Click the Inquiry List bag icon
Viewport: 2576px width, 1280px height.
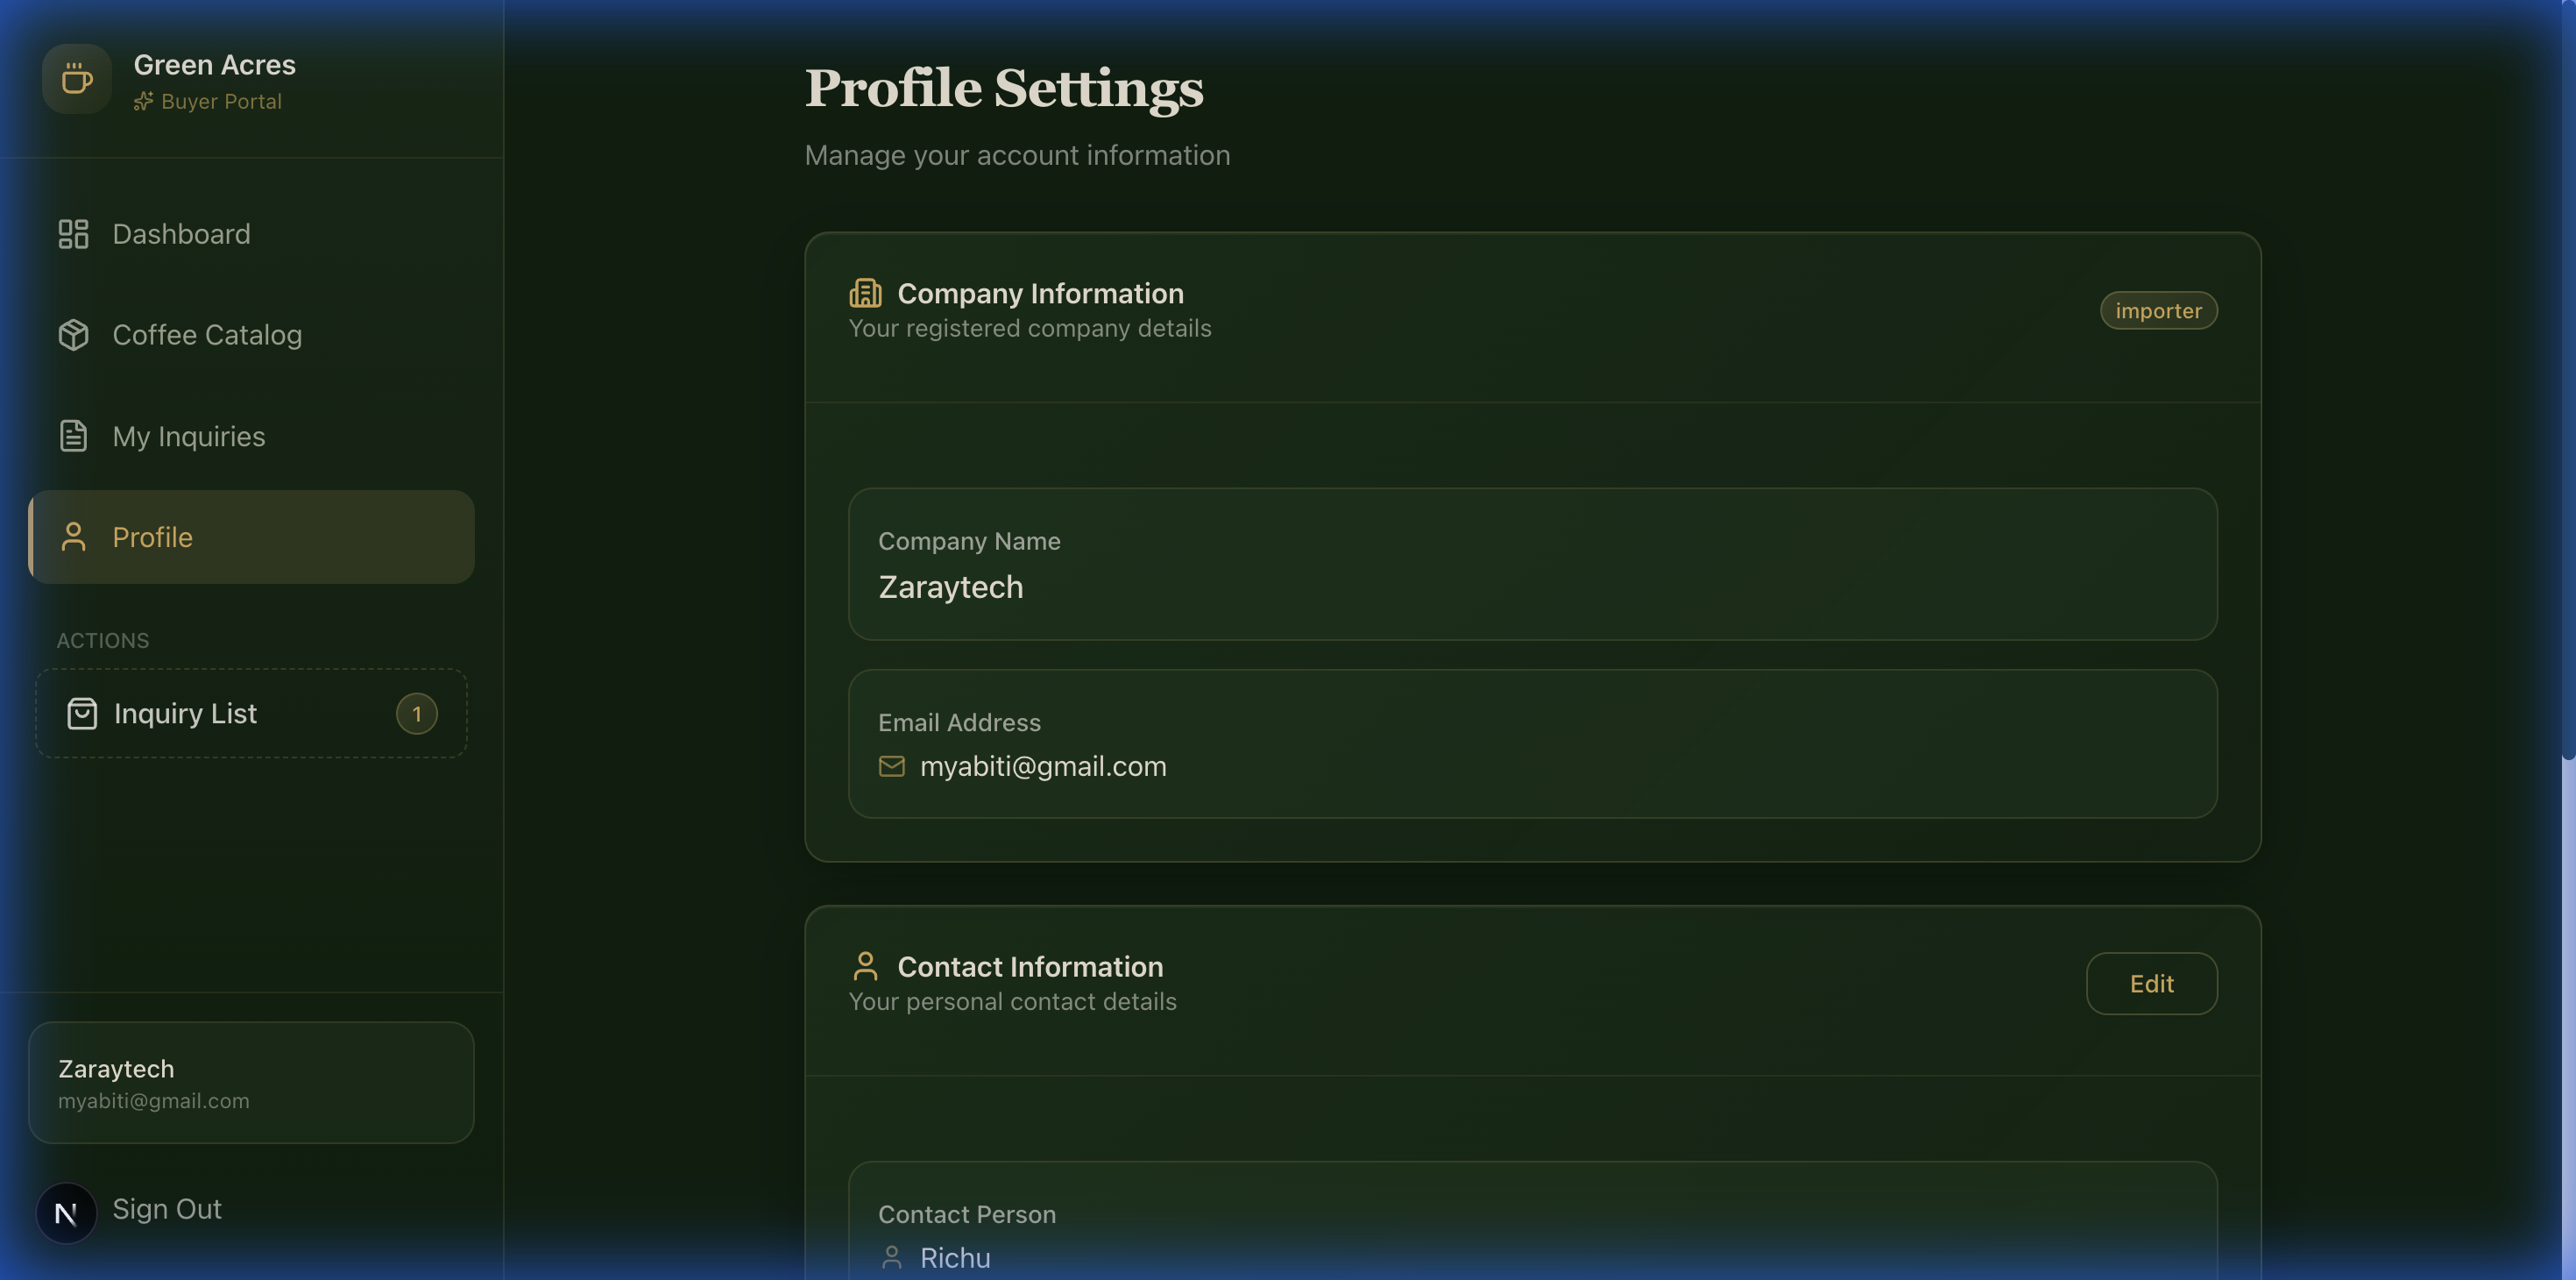81,714
